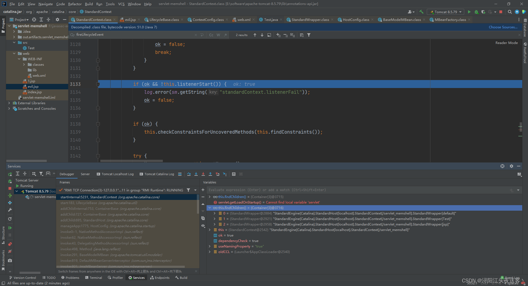Click View Breakpoints red circles icon
This screenshot has height=286, width=528.
[x=10, y=244]
